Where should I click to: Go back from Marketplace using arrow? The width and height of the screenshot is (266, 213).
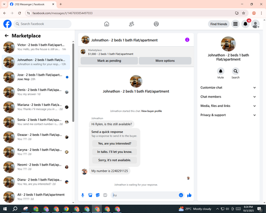(x=6, y=36)
